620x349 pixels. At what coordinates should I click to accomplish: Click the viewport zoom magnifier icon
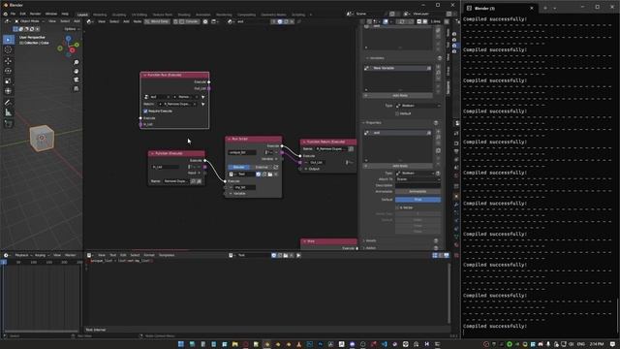pos(76,62)
